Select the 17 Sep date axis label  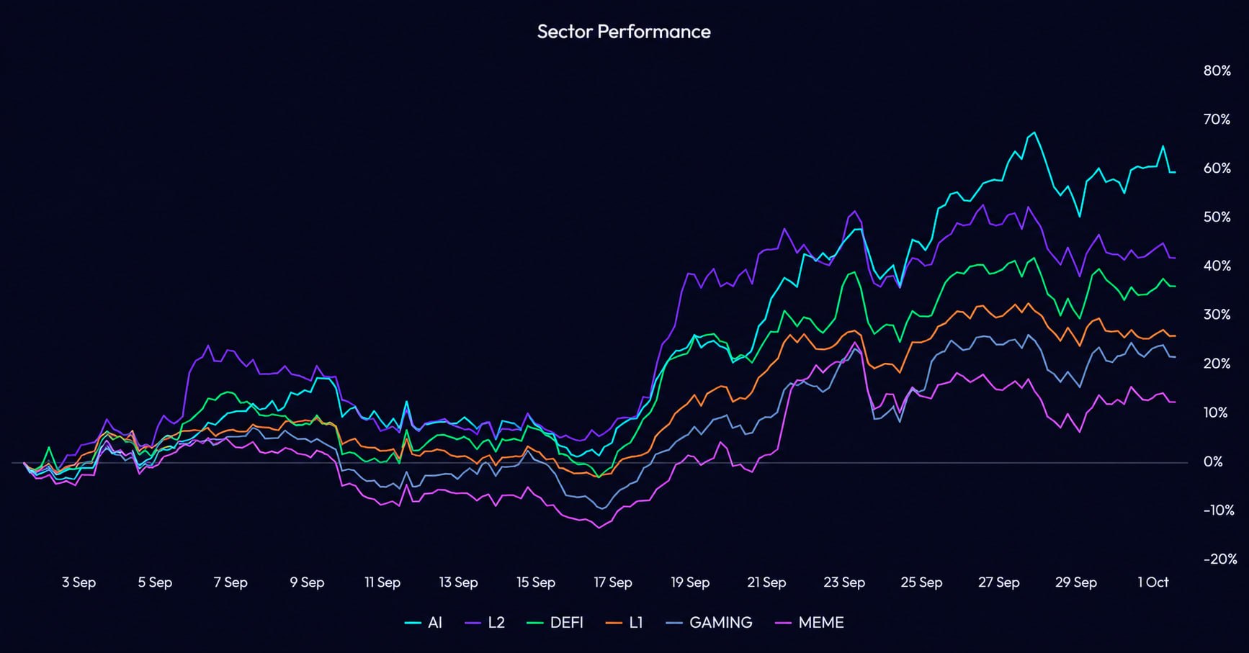pos(613,582)
